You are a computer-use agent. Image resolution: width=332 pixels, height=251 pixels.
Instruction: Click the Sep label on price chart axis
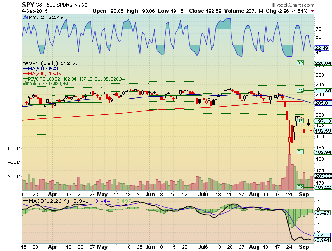click(304, 194)
